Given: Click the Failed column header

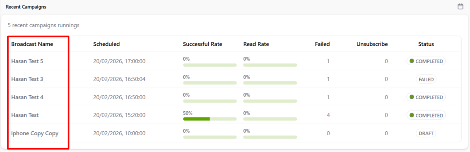Looking at the screenshot, I should click(x=322, y=44).
